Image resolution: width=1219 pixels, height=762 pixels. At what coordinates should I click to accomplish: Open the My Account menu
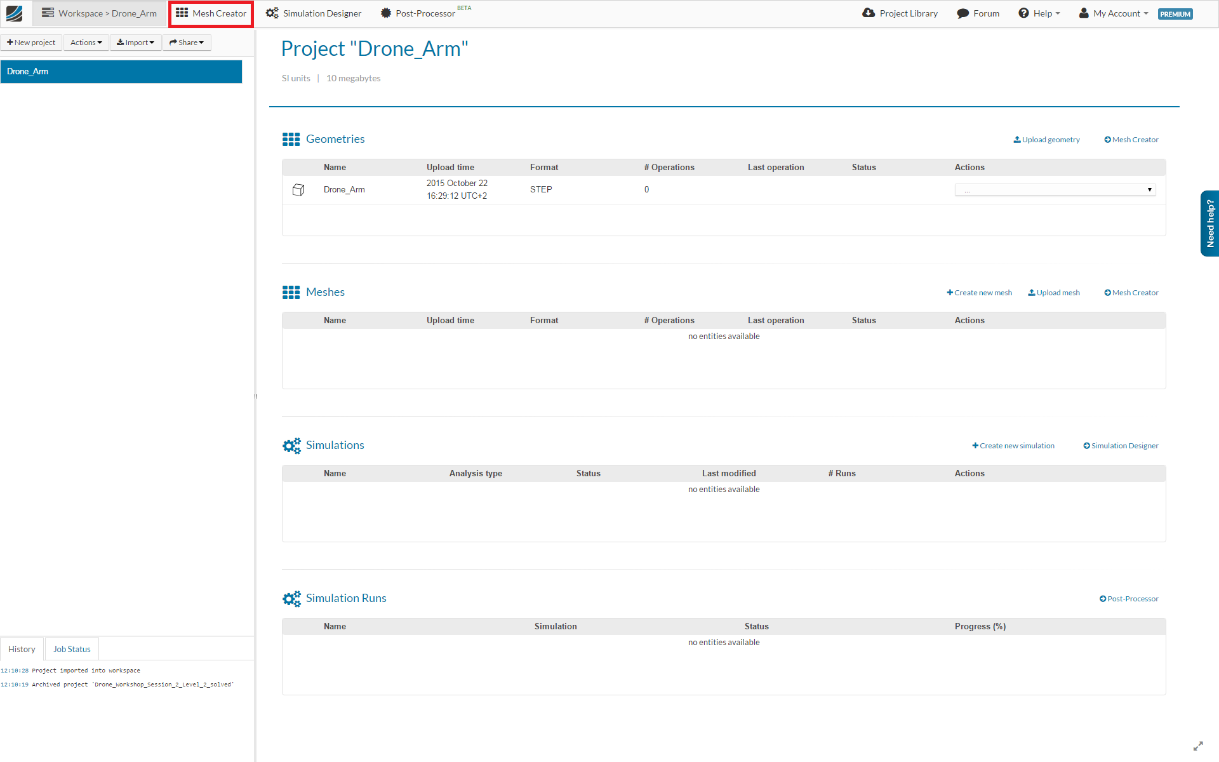(x=1114, y=13)
